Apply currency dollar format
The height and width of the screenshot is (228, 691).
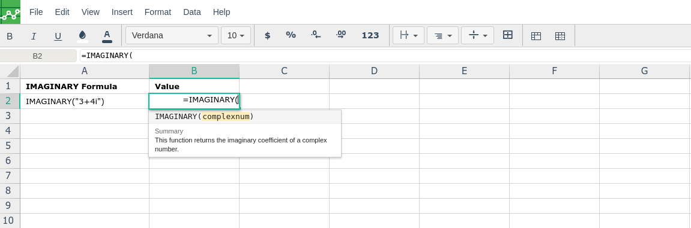[267, 35]
